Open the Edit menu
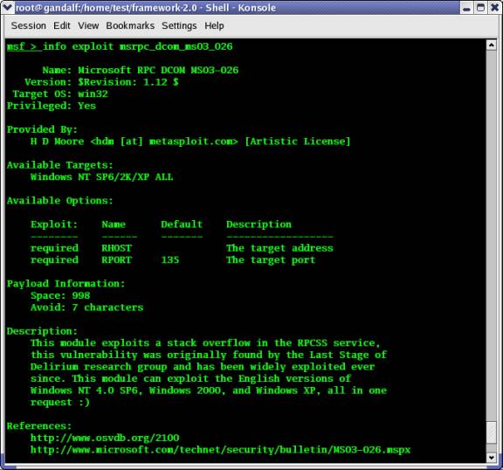The height and width of the screenshot is (470, 503). 62,25
